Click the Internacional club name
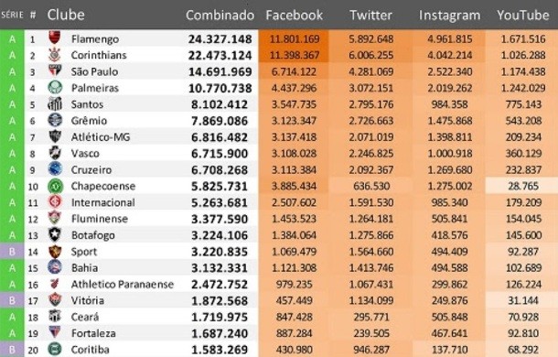558x357 pixels. [102, 202]
